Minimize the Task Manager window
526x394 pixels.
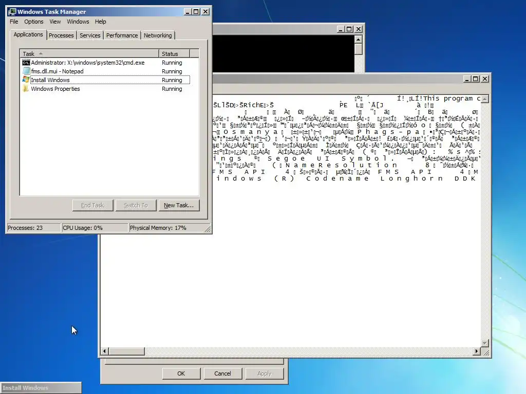[x=188, y=12]
